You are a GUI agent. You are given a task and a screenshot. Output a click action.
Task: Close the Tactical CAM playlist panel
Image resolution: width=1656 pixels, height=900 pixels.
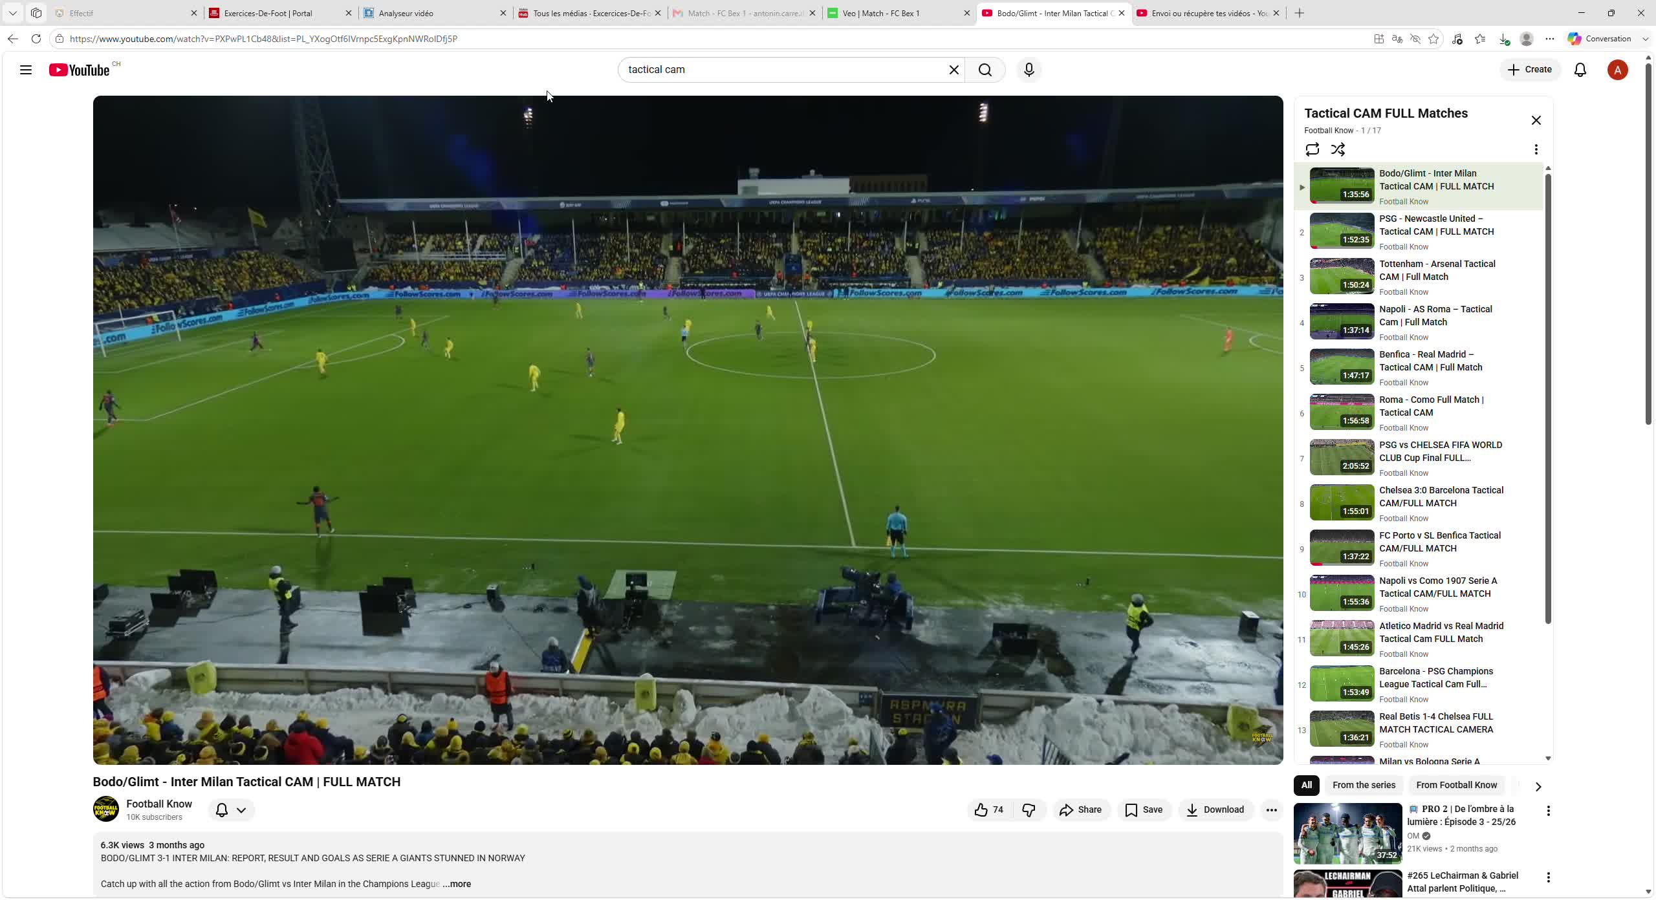(1536, 120)
